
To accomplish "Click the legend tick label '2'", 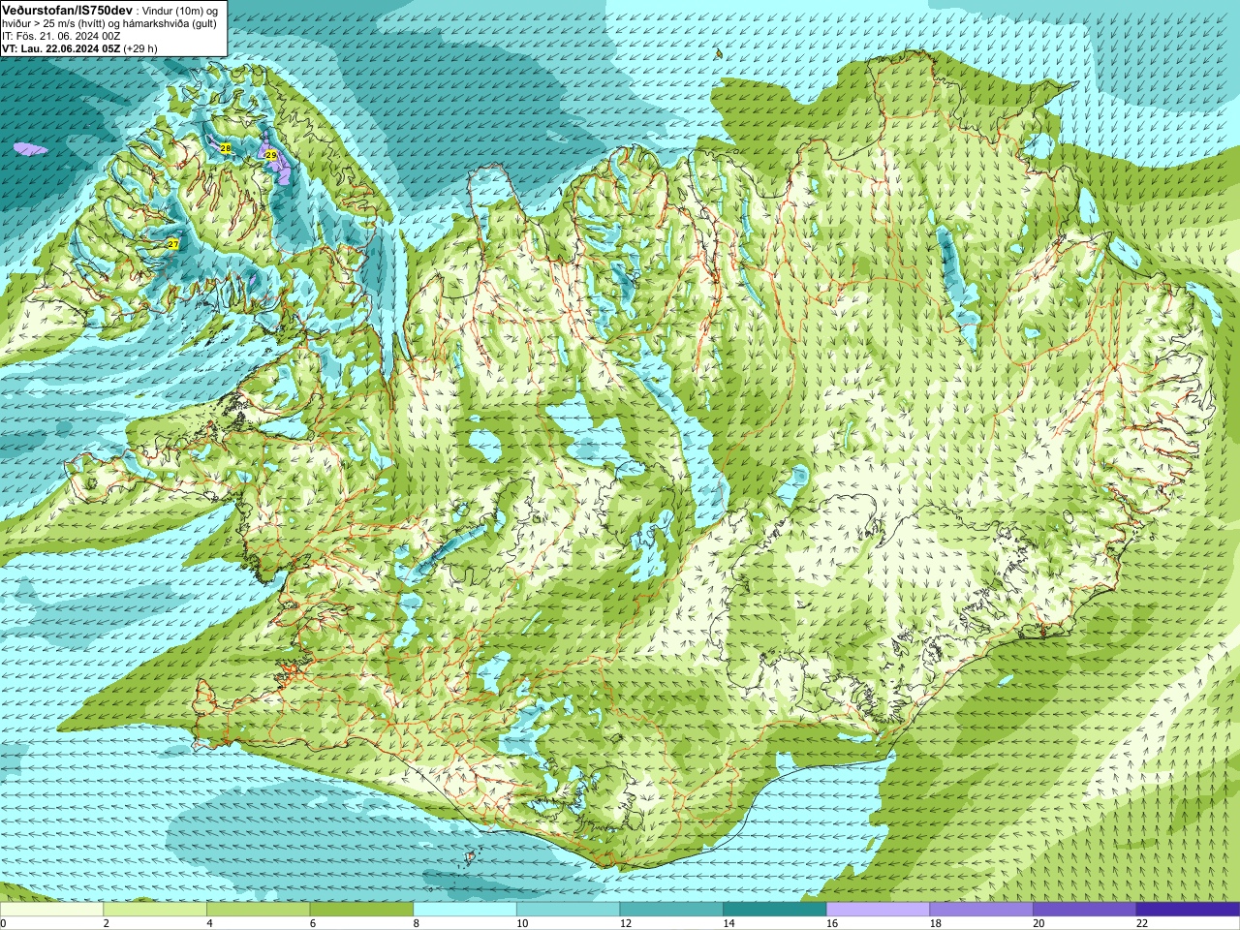I will (x=106, y=924).
